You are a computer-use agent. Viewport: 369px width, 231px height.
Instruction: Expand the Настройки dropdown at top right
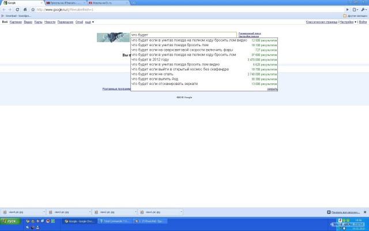point(348,22)
